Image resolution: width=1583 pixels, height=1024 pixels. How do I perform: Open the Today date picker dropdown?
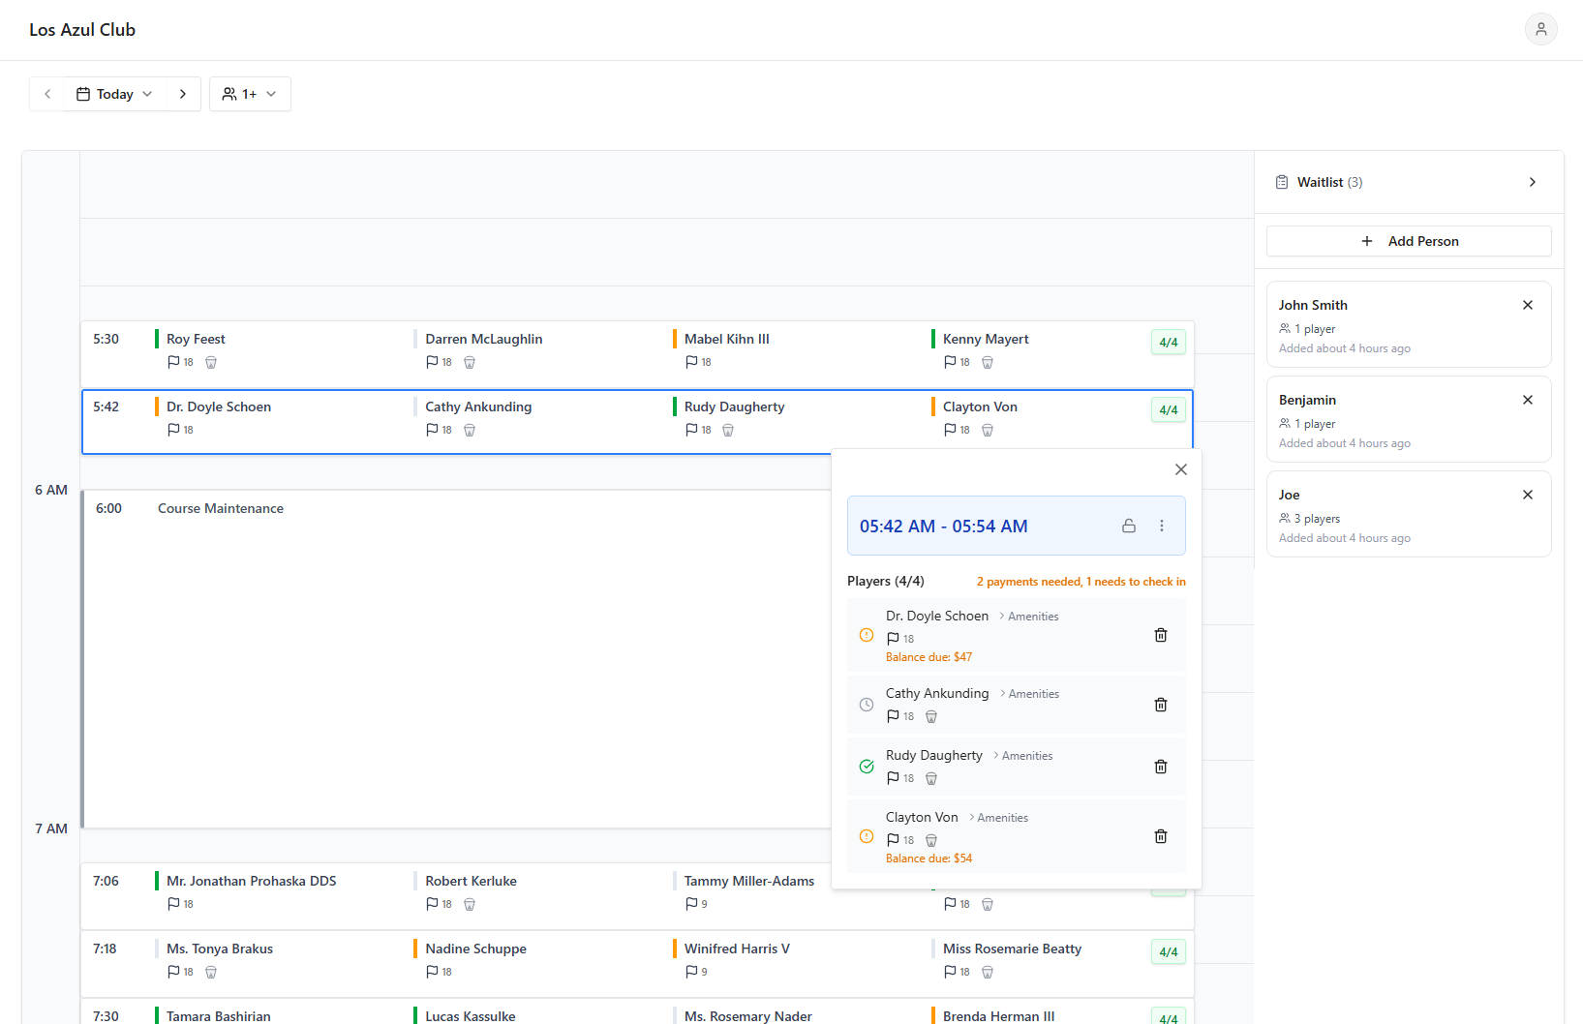(x=114, y=94)
